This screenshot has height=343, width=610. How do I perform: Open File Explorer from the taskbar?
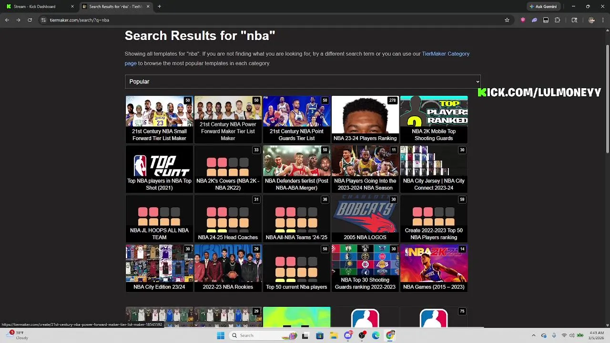point(334,335)
